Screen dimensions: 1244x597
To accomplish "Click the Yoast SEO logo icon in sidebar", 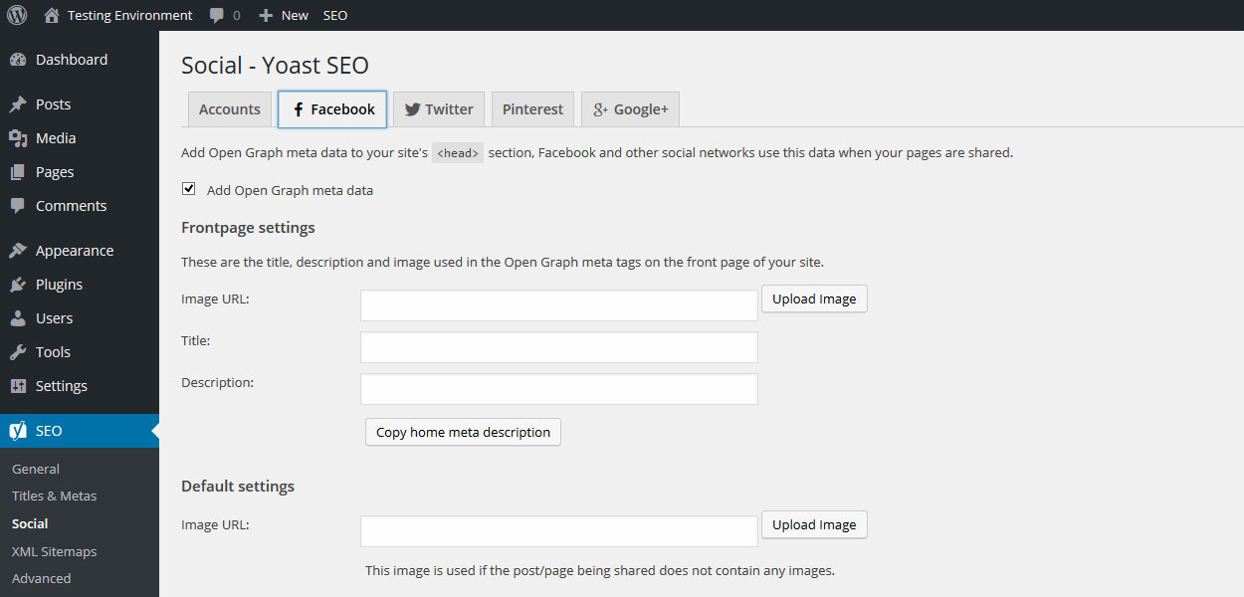I will pyautogui.click(x=18, y=431).
